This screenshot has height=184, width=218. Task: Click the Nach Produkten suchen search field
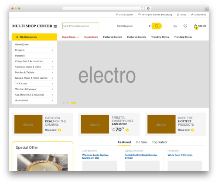coord(81,26)
